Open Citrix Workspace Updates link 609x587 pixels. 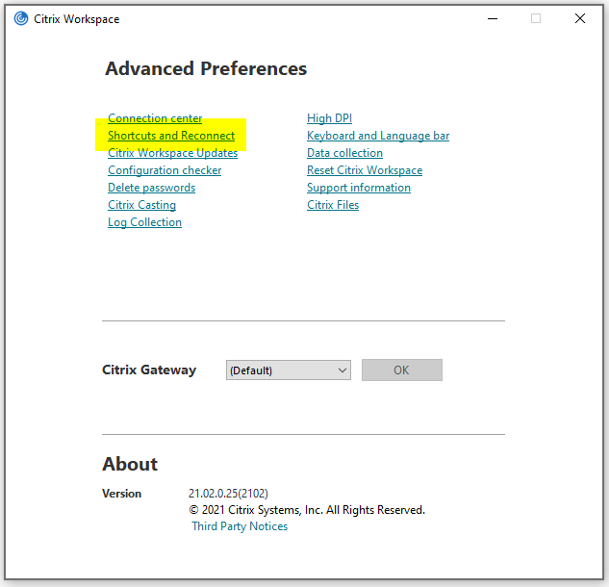point(173,153)
